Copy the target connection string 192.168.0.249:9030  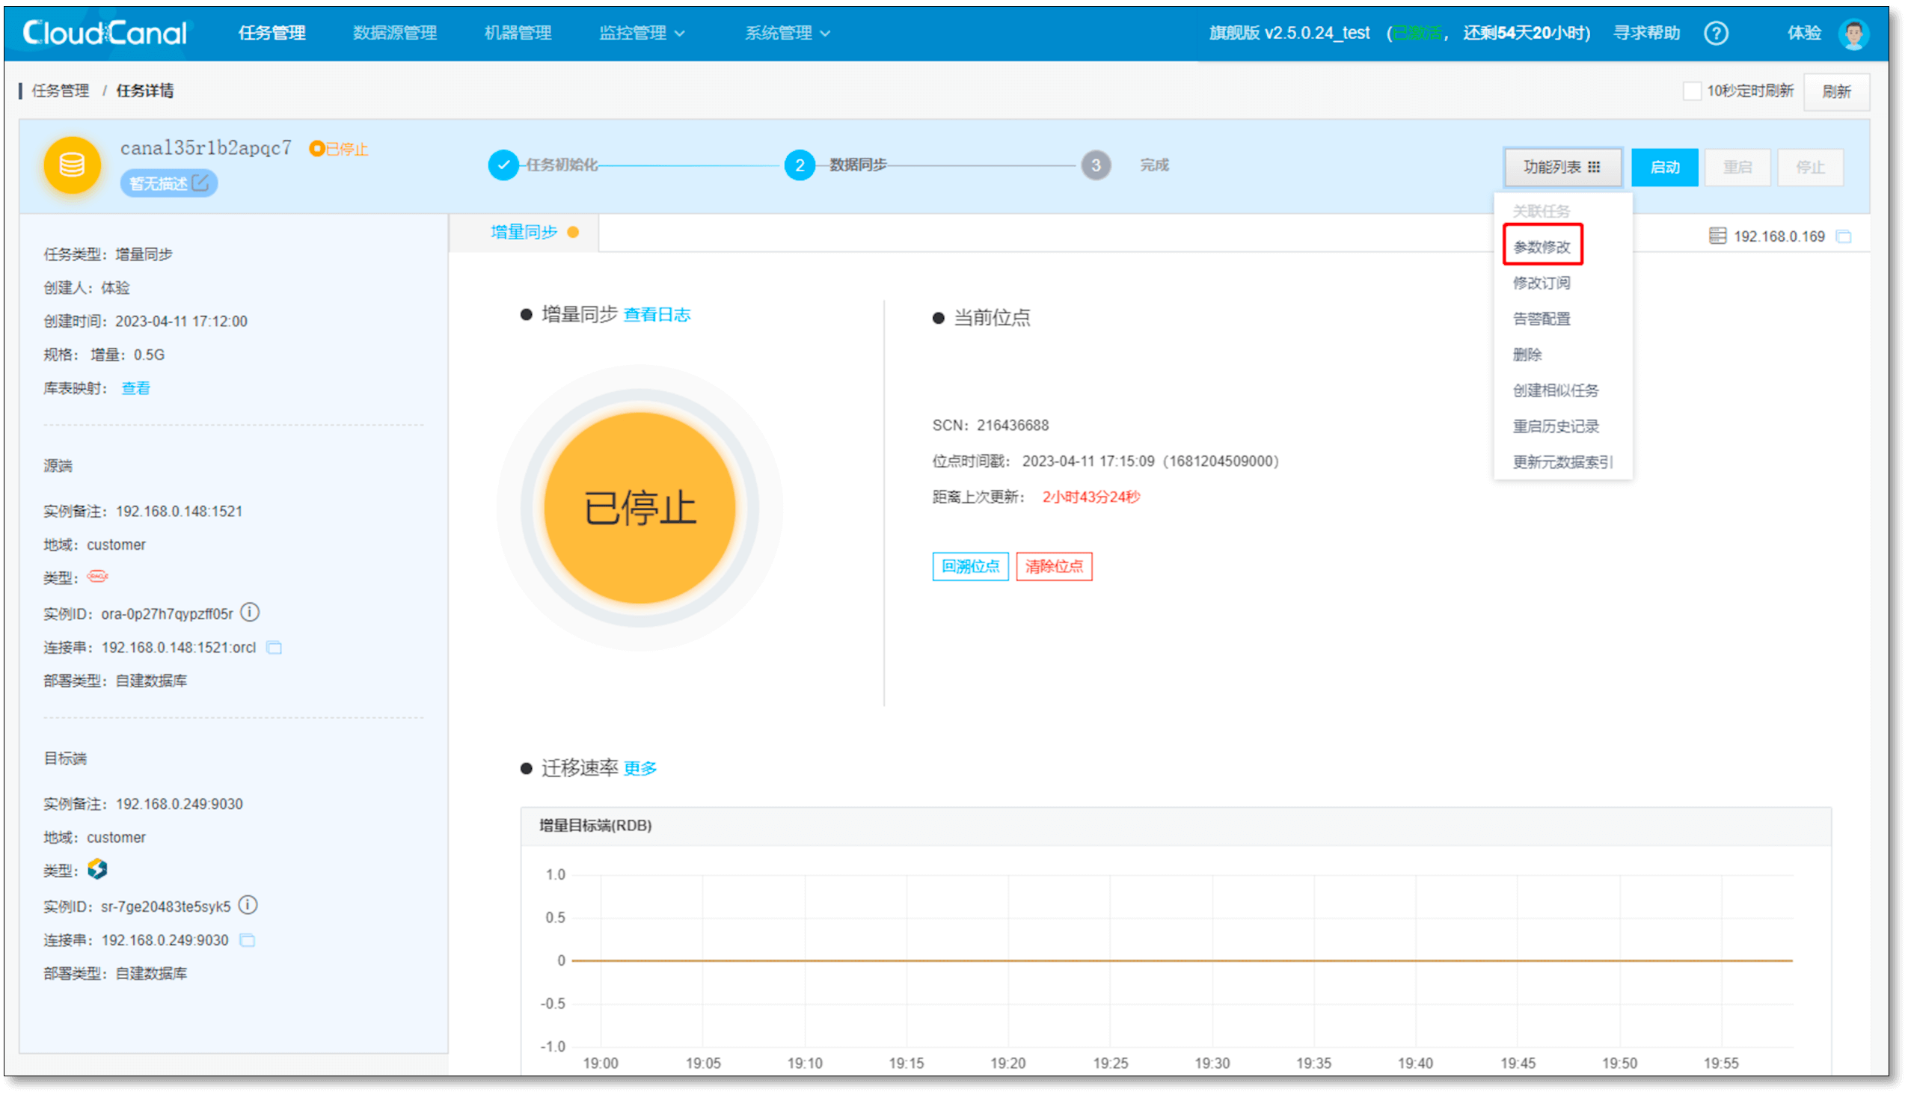248,939
